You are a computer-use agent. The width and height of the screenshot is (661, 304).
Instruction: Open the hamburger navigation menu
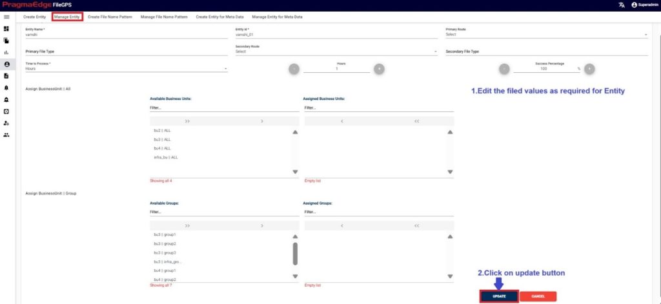(x=6, y=17)
